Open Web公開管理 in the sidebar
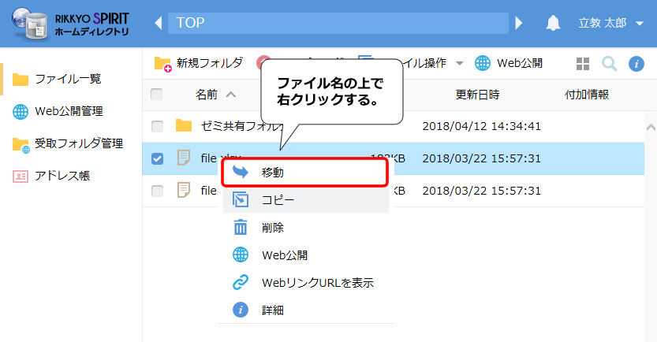Screen dimensions: 657x342 (x=58, y=111)
